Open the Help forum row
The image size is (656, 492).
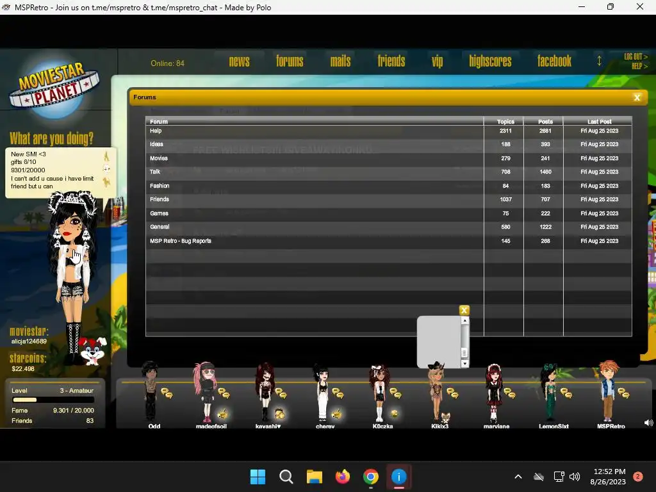[389, 131]
